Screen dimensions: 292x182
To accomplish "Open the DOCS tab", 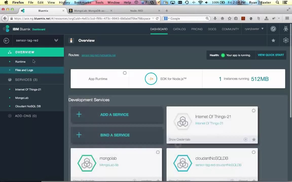I will pyautogui.click(x=212, y=29).
